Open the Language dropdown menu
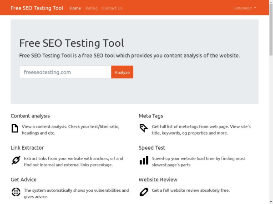 point(245,8)
